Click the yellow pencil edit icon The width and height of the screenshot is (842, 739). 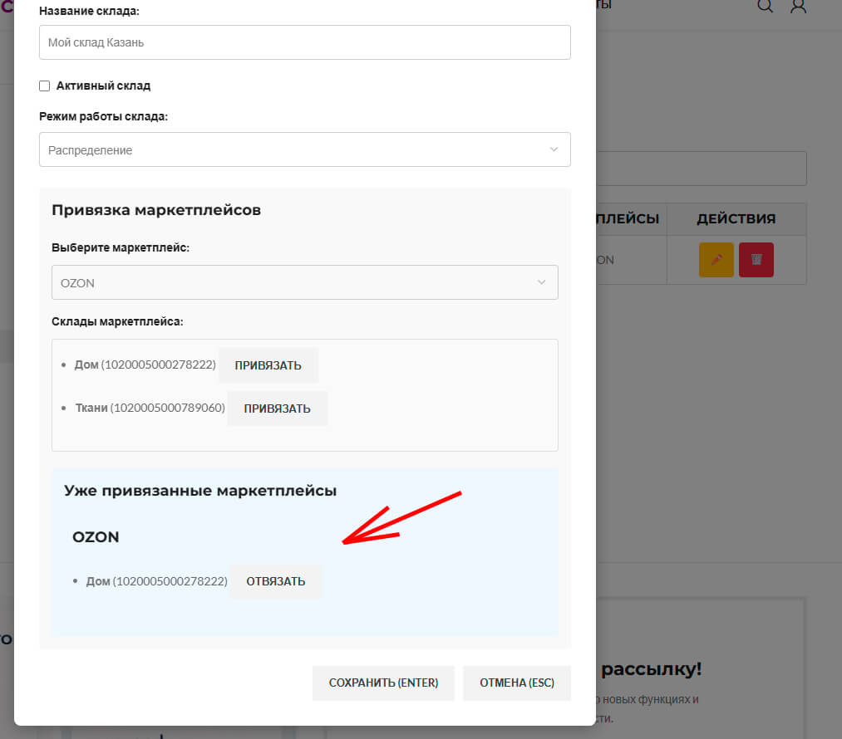(716, 260)
